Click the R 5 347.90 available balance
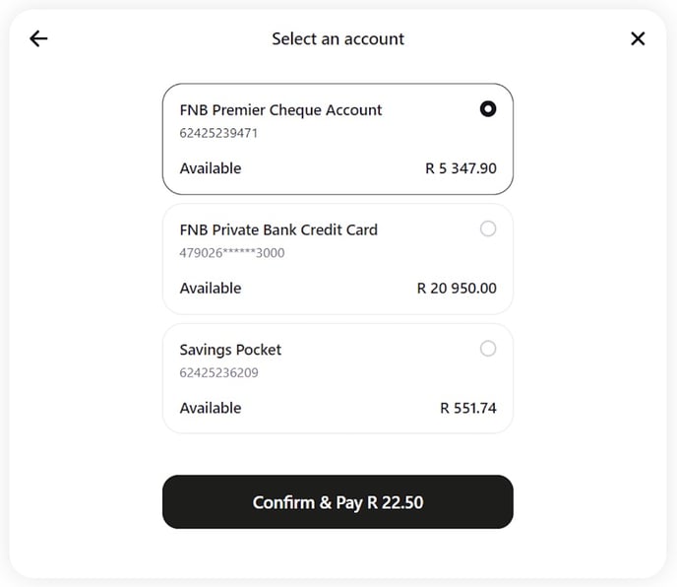The width and height of the screenshot is (677, 587). (461, 168)
